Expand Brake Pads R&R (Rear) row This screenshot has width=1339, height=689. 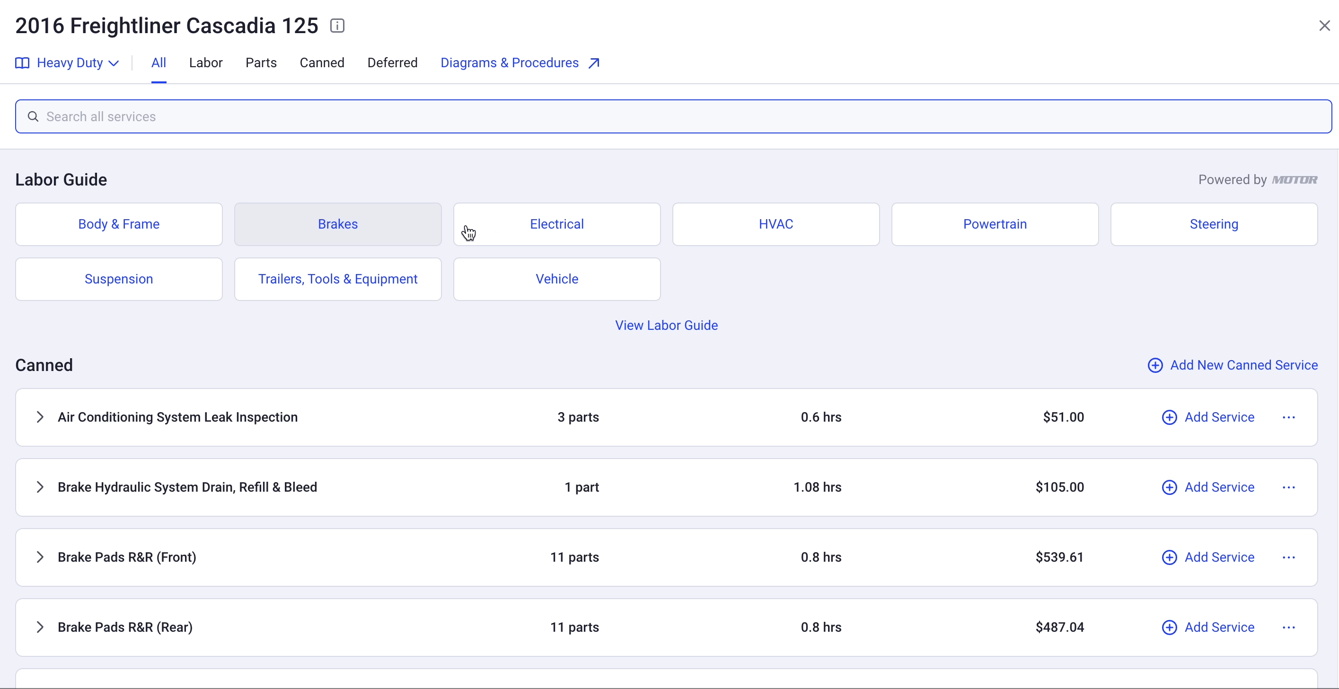pos(40,627)
